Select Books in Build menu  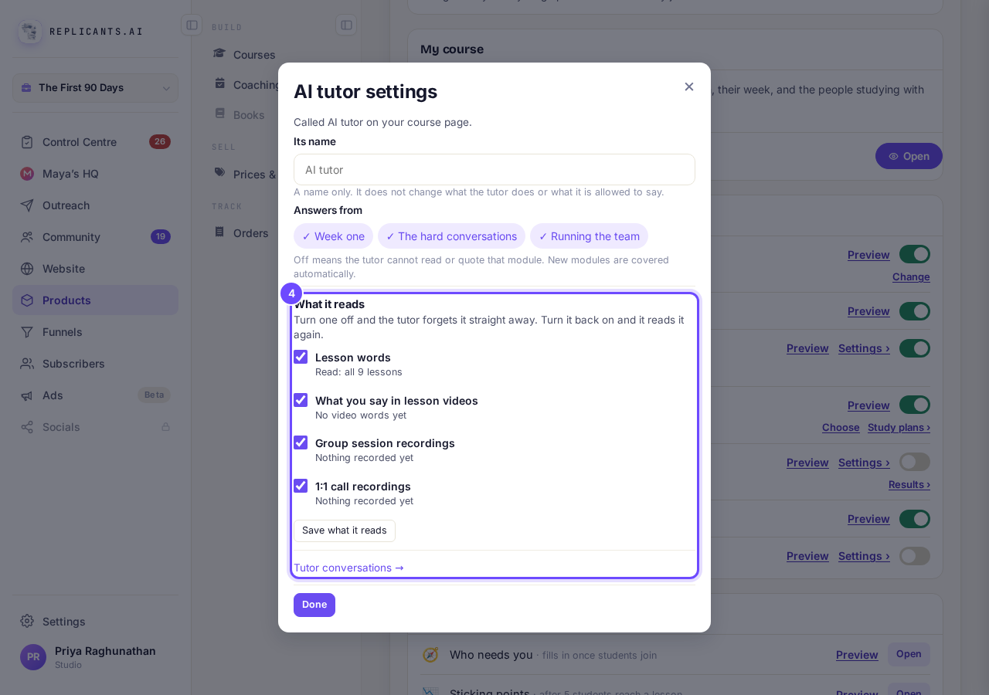[249, 114]
